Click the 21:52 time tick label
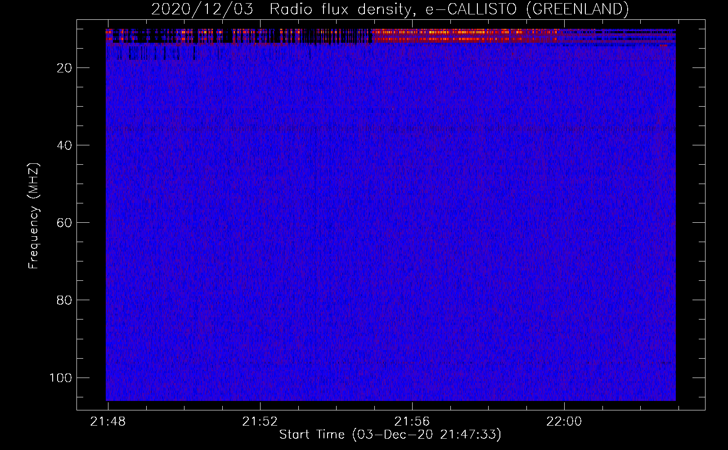 260,422
